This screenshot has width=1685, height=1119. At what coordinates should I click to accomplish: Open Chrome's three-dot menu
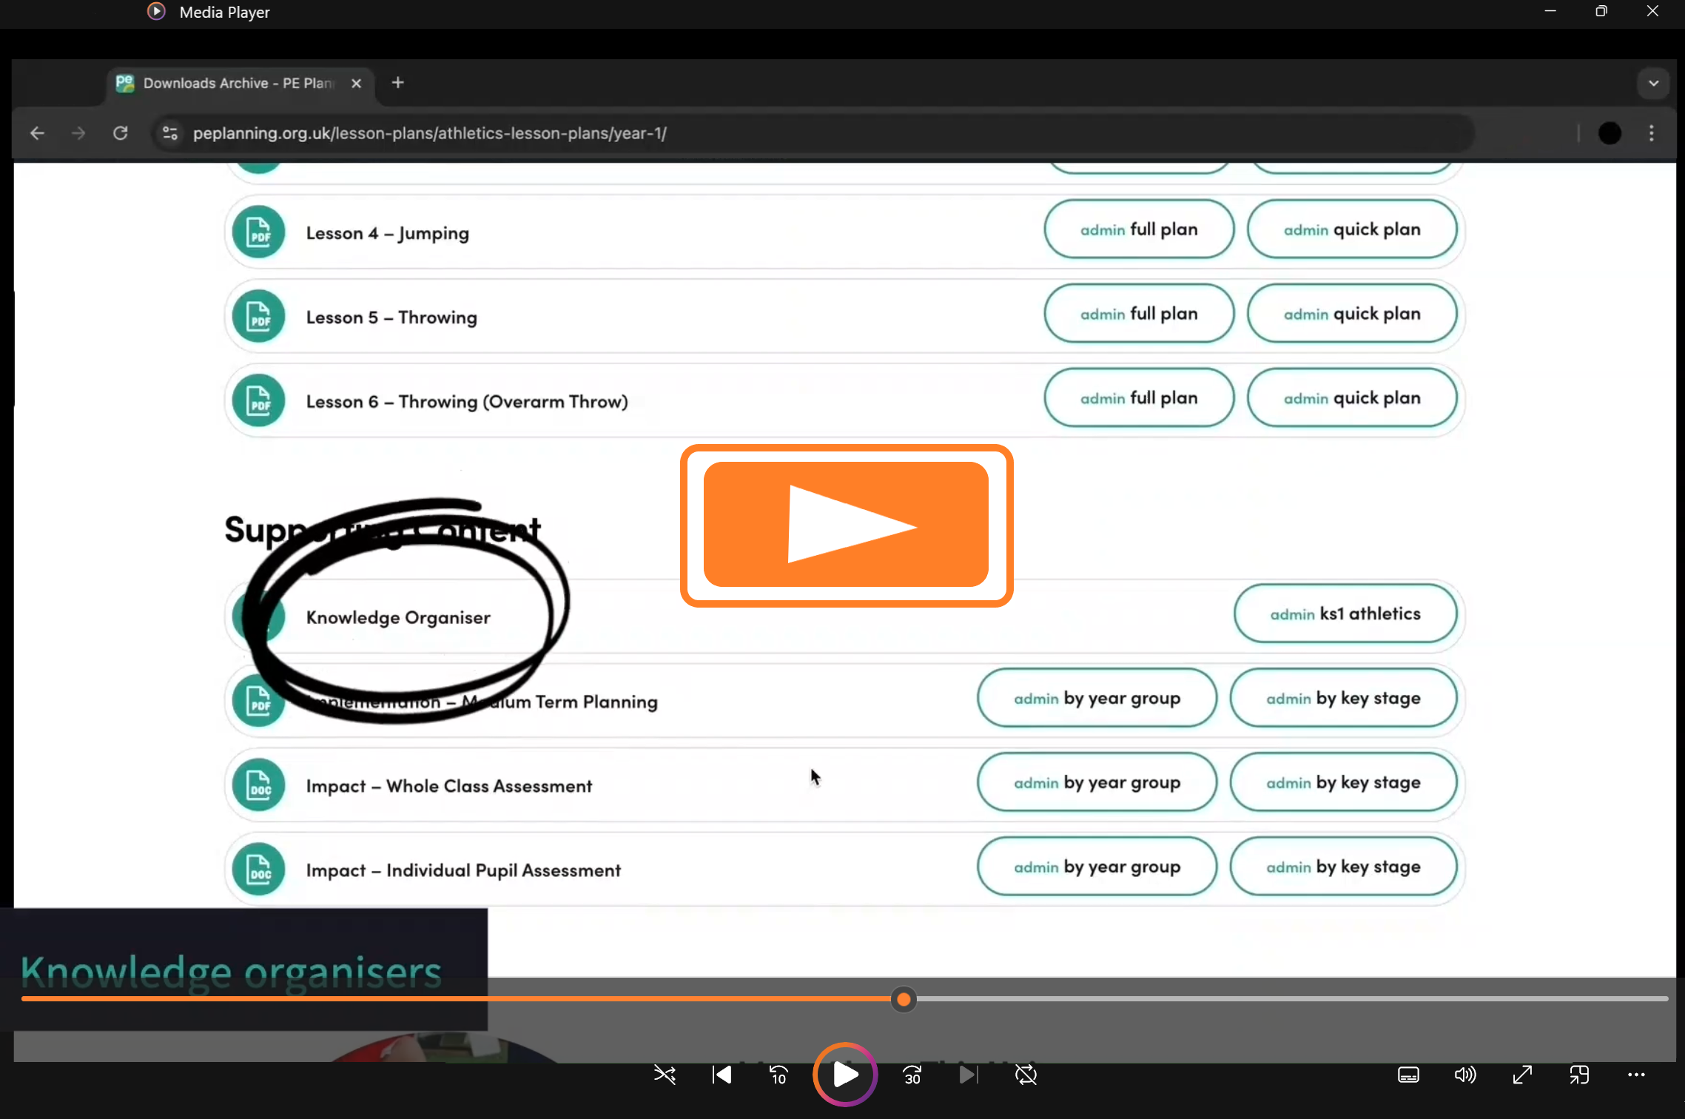pyautogui.click(x=1652, y=133)
